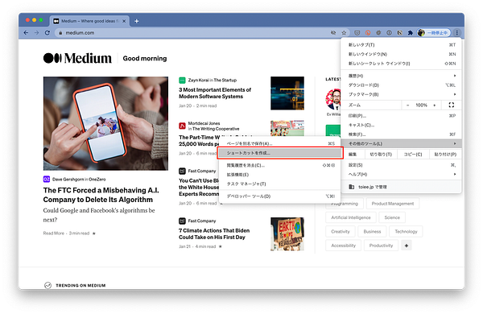Screen dimensions: 483x314
Task: Increase zoom with the plus button
Action: [x=435, y=105]
